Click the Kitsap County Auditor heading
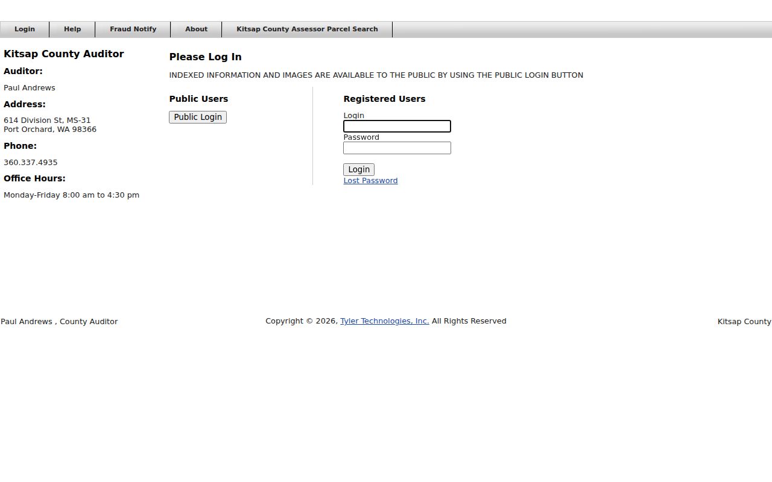The height and width of the screenshot is (482, 772). click(x=64, y=54)
